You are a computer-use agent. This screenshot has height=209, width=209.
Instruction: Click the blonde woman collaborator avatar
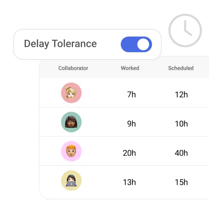tap(71, 93)
